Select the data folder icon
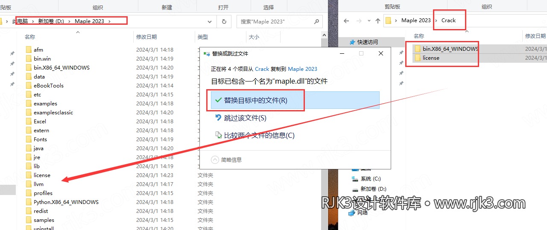Viewport: 547px width, 230px height. pyautogui.click(x=29, y=76)
